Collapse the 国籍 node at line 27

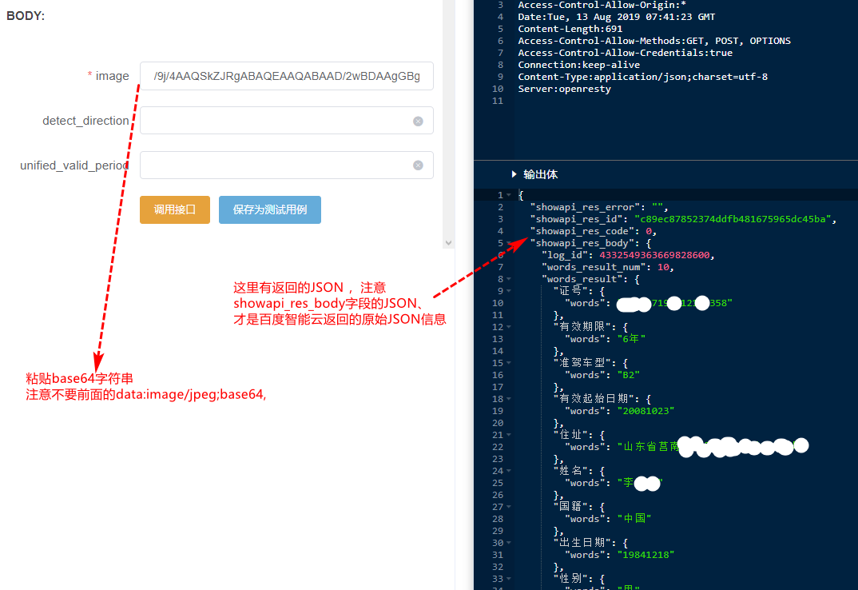pyautogui.click(x=509, y=507)
